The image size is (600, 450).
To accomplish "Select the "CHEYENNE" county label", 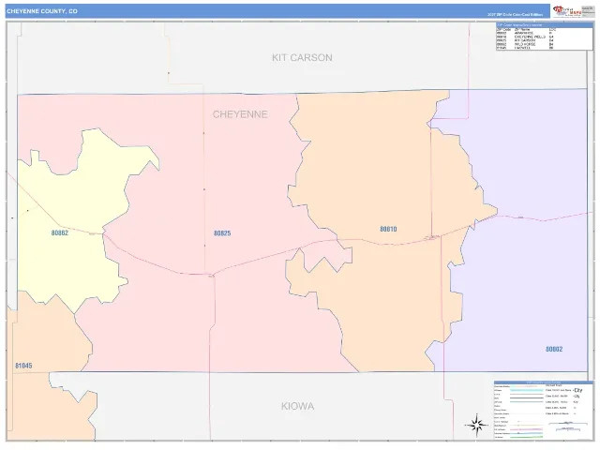I will coord(240,114).
